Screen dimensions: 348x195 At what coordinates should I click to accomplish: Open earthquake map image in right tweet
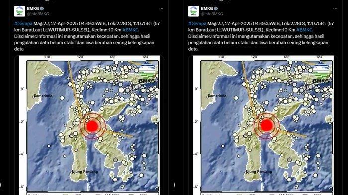[x=263, y=125]
